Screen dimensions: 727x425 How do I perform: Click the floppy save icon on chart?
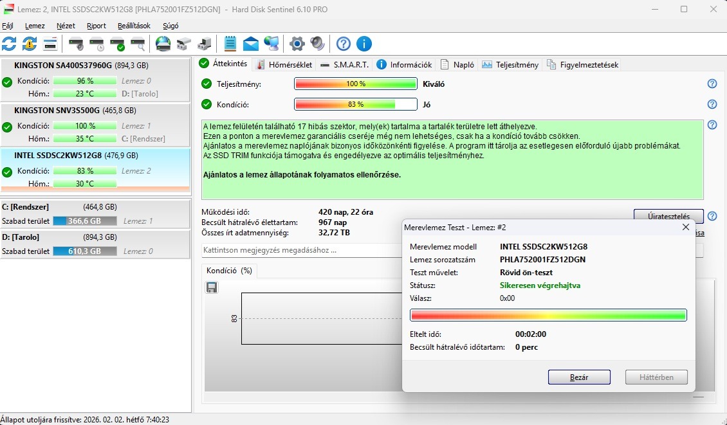pos(212,288)
